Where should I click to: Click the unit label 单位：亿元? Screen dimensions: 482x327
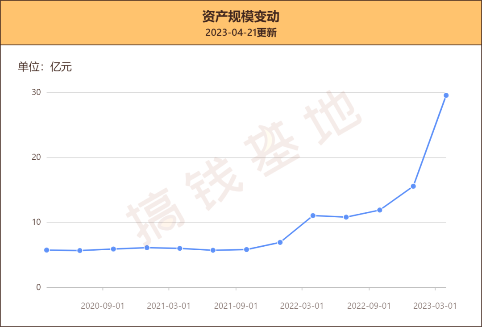45,66
